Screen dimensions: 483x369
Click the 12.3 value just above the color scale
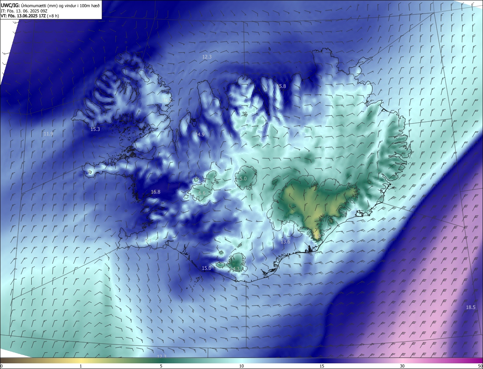tap(162, 356)
